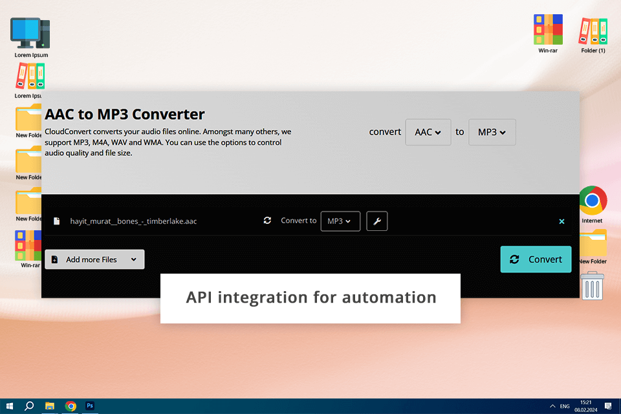Click the API integration for automation banner
The height and width of the screenshot is (414, 621).
310,298
